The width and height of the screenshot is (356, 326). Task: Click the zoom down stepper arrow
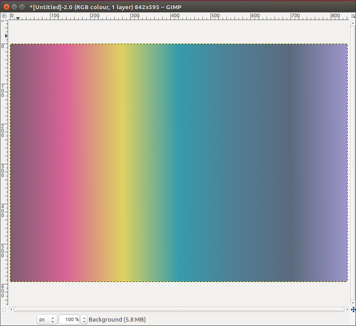pos(84,321)
